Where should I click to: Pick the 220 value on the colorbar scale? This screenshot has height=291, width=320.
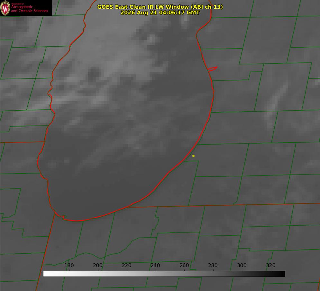126,265
